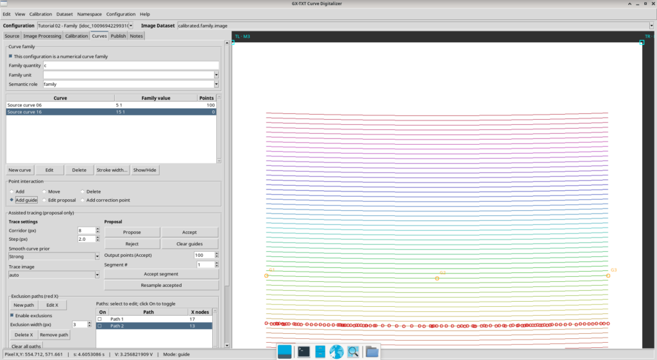This screenshot has height=360, width=657.
Task: Click the Stroke width... button
Action: 112,170
